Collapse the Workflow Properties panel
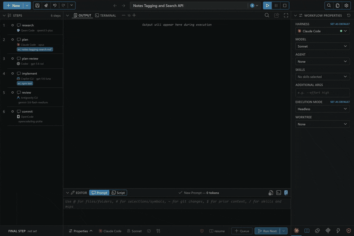 [x=295, y=15]
